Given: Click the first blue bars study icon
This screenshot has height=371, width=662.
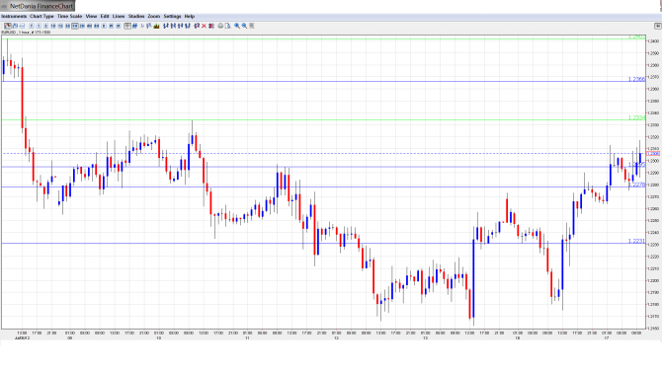Looking at the screenshot, I should (166, 26).
